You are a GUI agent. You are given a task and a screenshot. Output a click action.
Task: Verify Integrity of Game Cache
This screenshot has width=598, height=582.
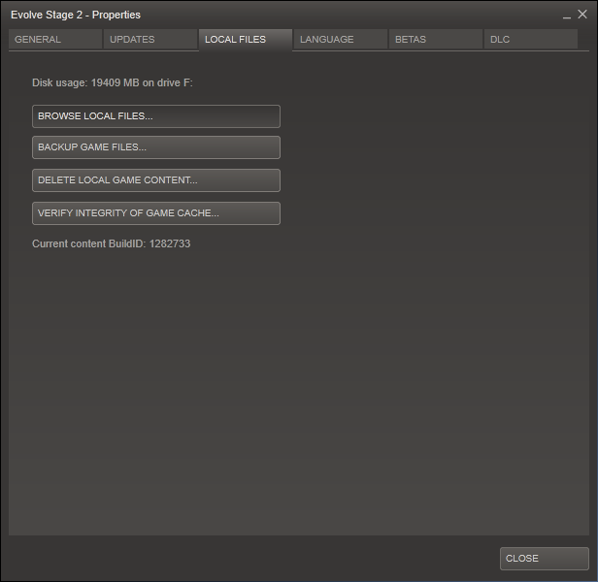(156, 213)
